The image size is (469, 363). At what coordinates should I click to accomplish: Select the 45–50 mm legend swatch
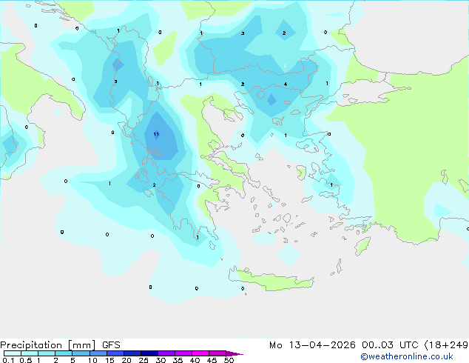[217, 353]
